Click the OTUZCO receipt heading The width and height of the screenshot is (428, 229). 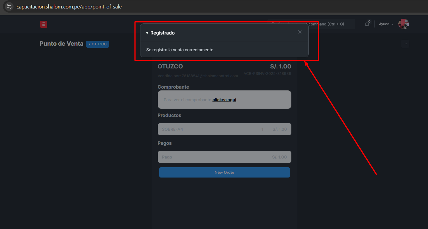[x=170, y=66]
